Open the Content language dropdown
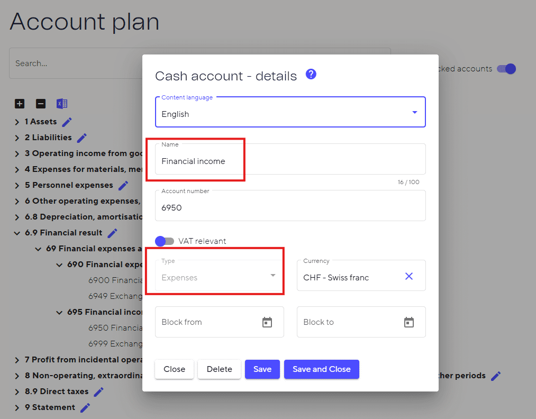Viewport: 536px width, 419px height. click(x=290, y=113)
